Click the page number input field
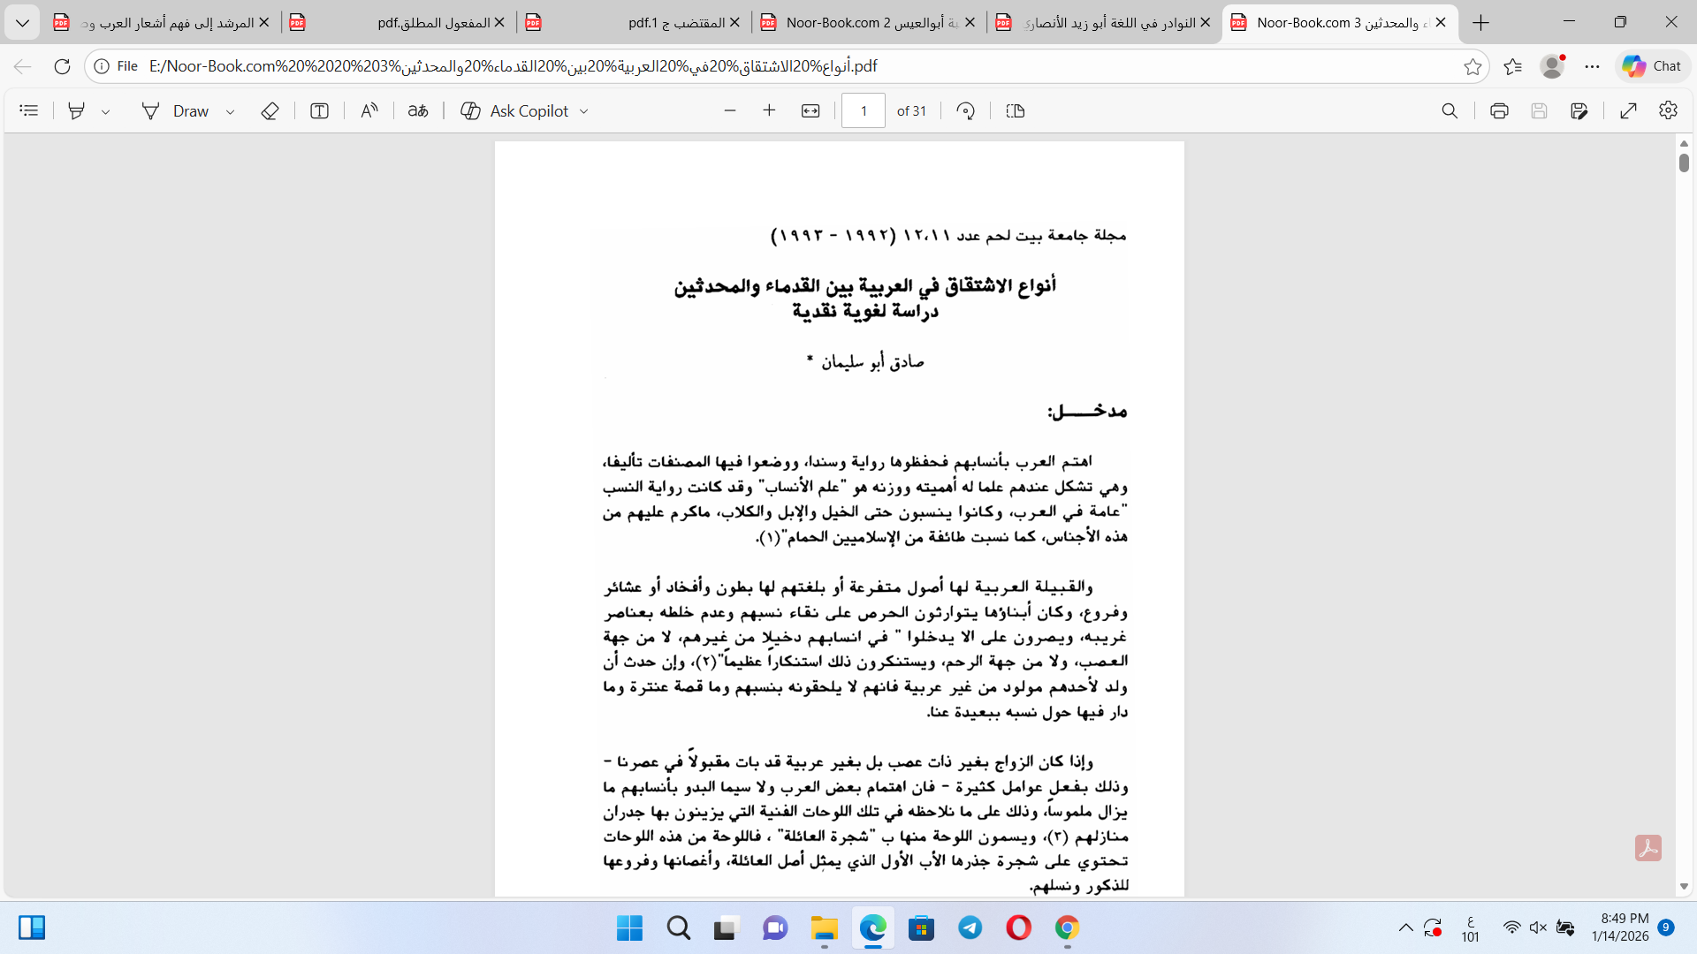Image resolution: width=1697 pixels, height=954 pixels. (x=864, y=111)
